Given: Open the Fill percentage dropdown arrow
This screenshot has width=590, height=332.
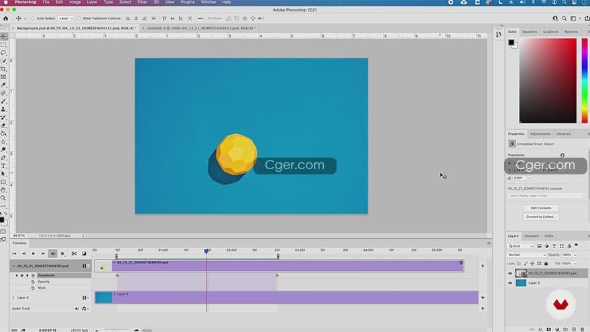Looking at the screenshot, I should (575, 264).
